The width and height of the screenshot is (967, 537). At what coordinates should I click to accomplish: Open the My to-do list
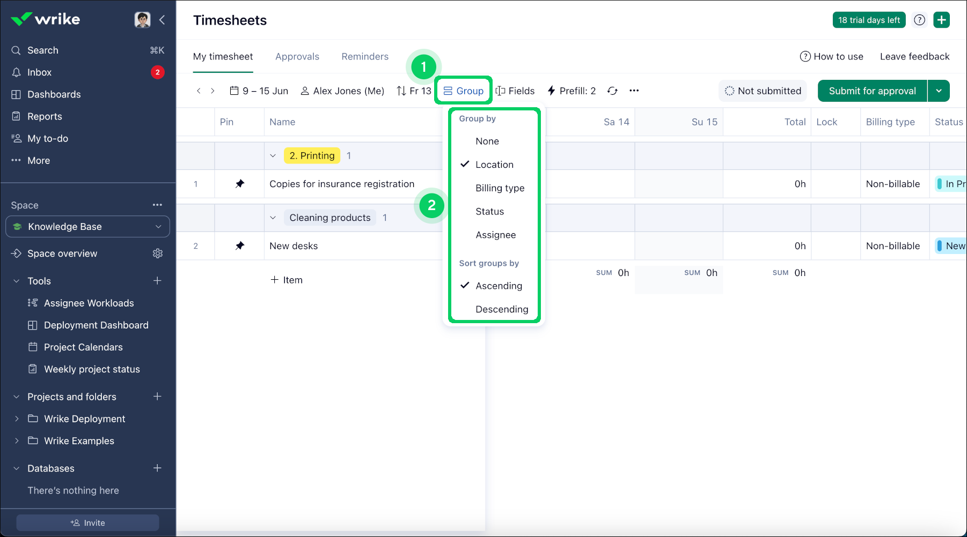pyautogui.click(x=47, y=138)
